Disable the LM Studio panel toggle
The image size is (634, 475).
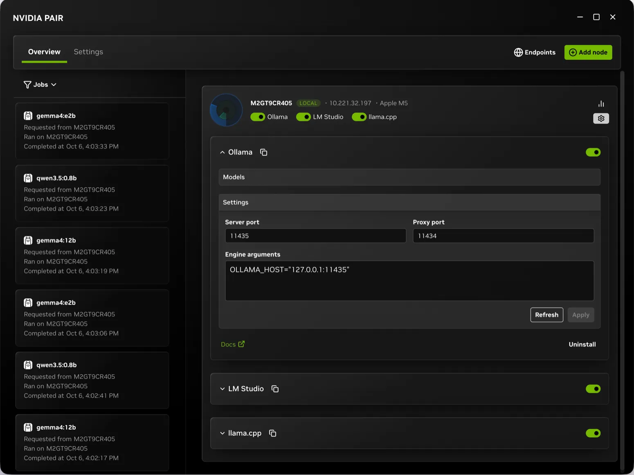pos(593,389)
